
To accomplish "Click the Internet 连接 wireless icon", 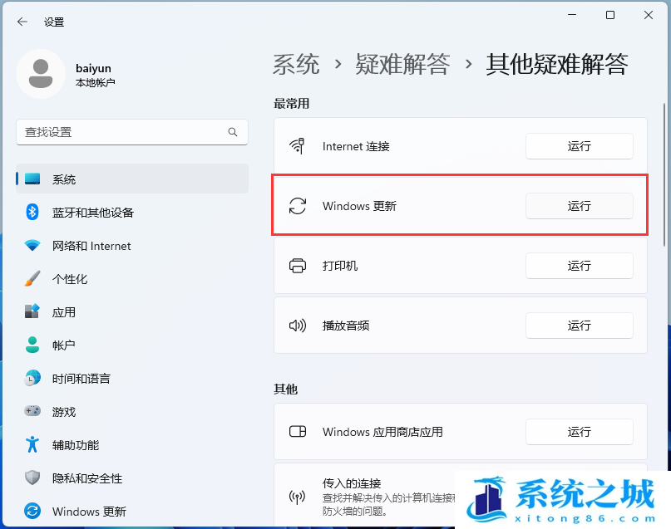I will pyautogui.click(x=298, y=146).
